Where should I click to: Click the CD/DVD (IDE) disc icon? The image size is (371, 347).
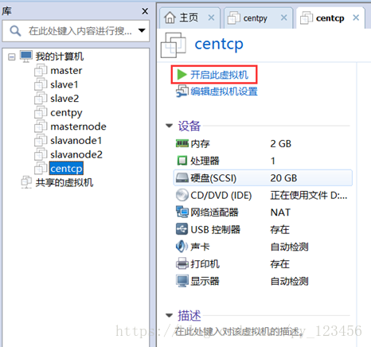tap(182, 195)
